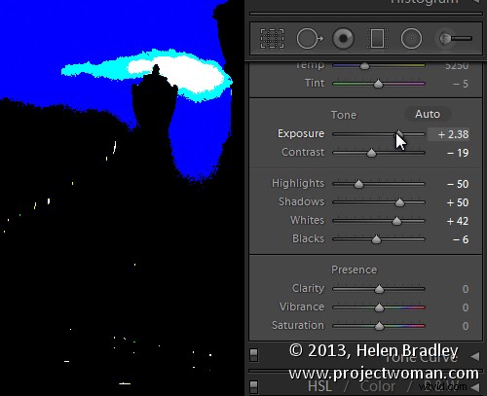Select the Spot Removal tool
487x396 pixels.
310,39
